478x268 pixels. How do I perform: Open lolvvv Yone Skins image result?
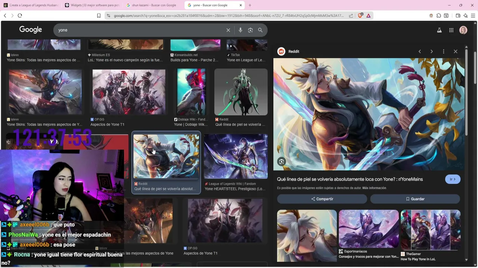point(45,92)
